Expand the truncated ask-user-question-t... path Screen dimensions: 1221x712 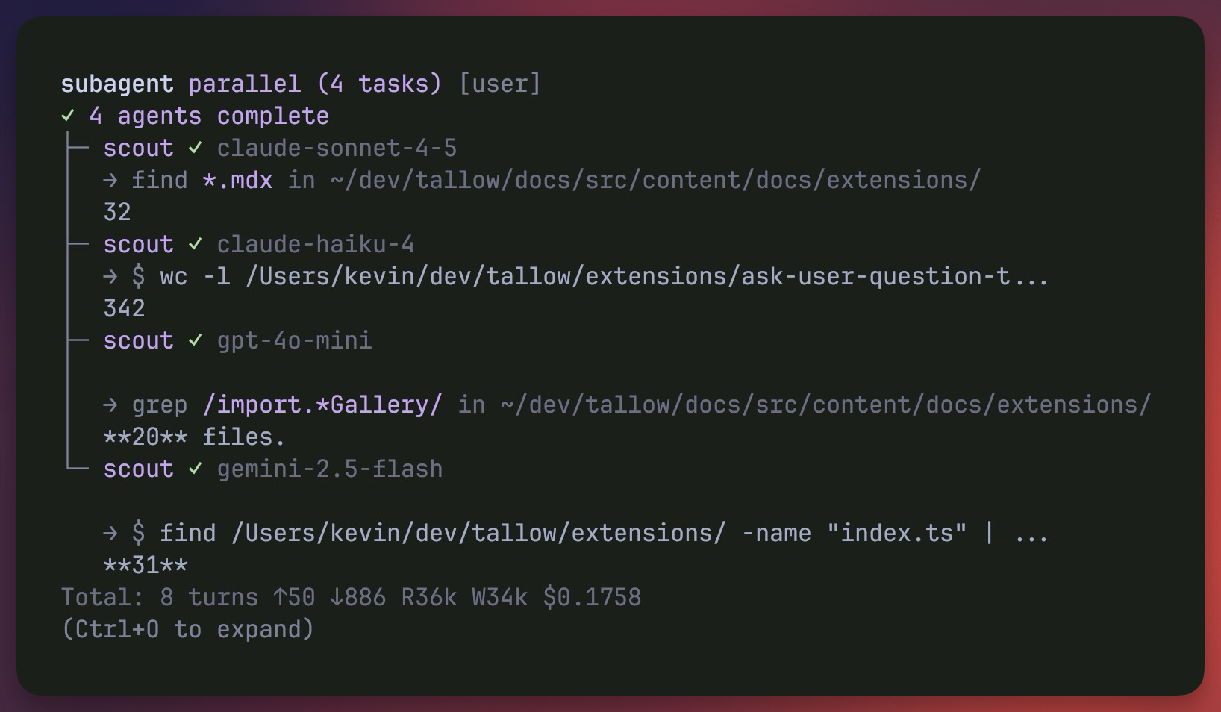tap(1029, 276)
